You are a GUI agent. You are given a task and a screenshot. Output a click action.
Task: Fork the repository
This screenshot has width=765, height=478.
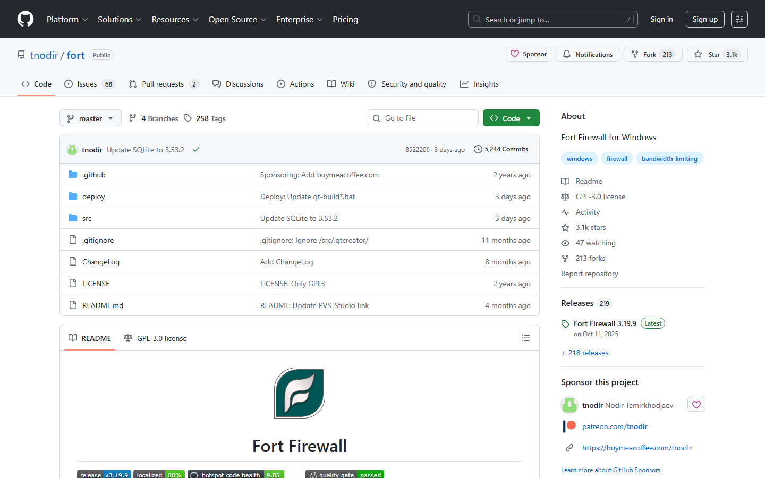pyautogui.click(x=653, y=54)
